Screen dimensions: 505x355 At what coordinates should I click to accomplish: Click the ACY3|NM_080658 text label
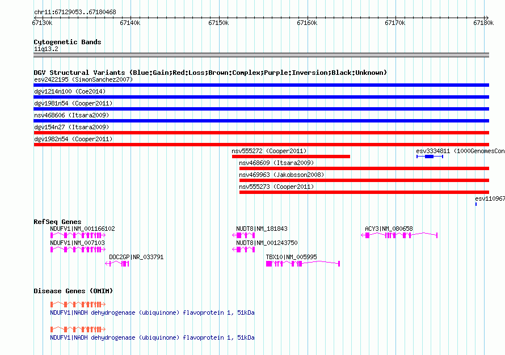pyautogui.click(x=389, y=229)
